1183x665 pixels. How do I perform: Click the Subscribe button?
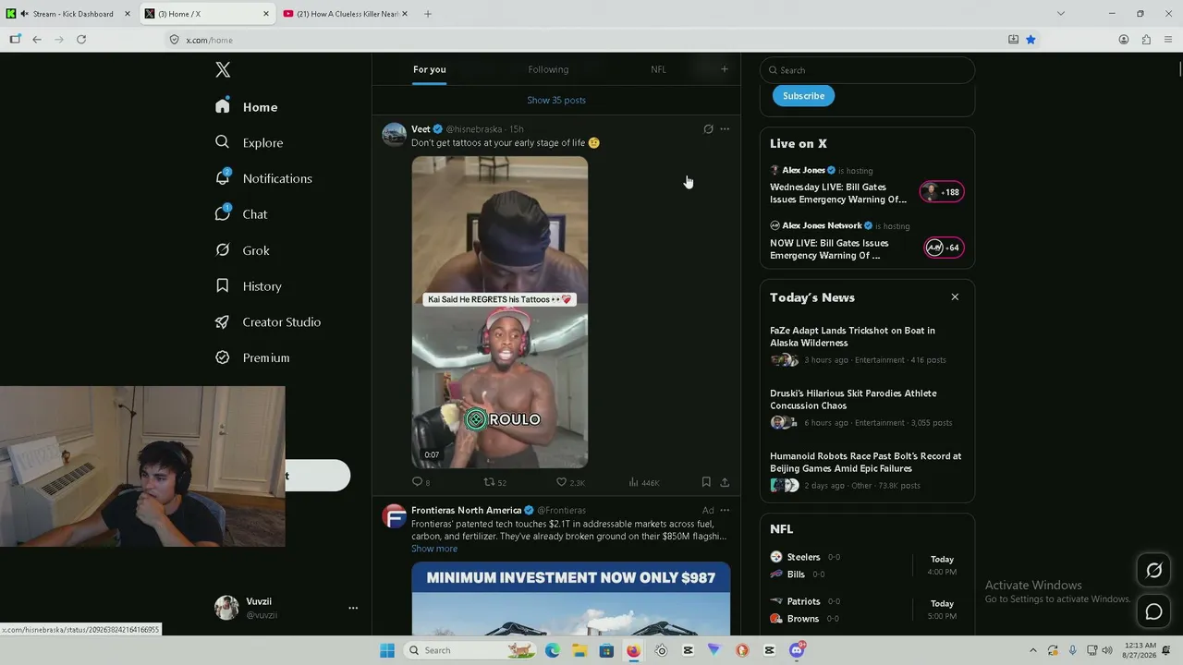point(803,96)
